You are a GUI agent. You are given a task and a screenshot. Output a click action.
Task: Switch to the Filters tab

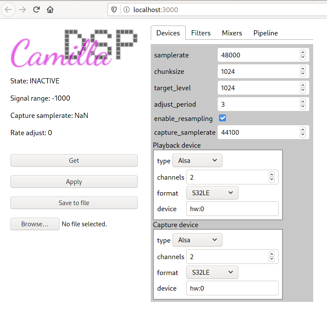(x=201, y=33)
